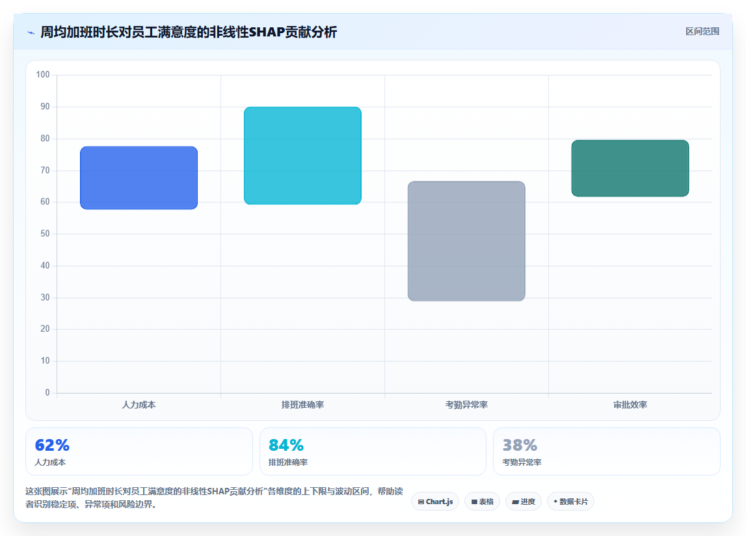Click the 50 y-axis tick label
The height and width of the screenshot is (536, 746).
45,234
